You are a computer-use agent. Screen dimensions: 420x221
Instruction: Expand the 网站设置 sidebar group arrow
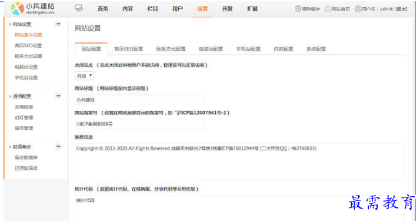(x=10, y=24)
